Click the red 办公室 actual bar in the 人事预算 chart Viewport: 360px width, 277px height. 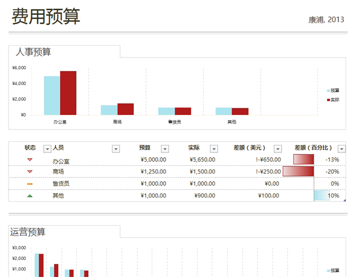(68, 93)
